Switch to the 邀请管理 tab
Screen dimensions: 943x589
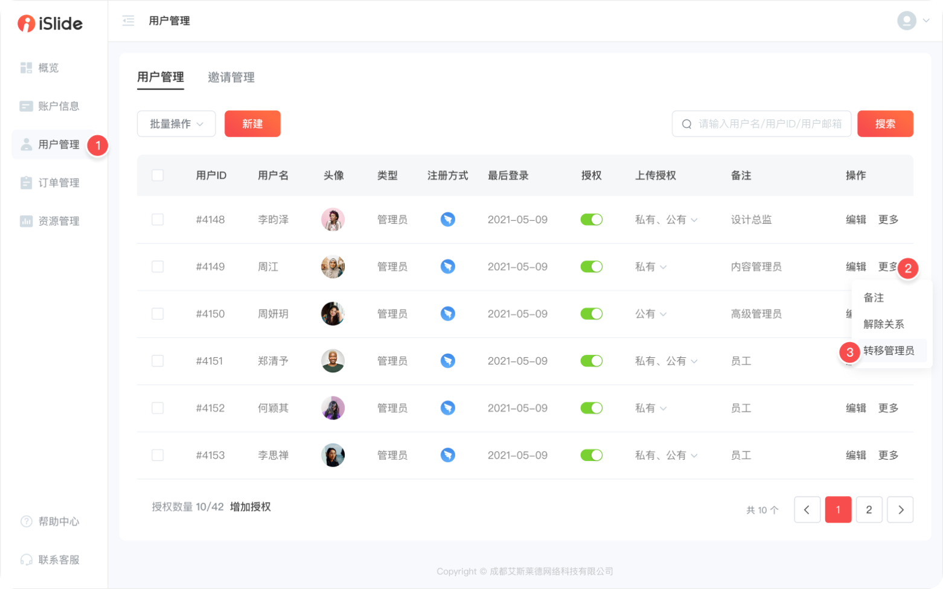pyautogui.click(x=231, y=77)
